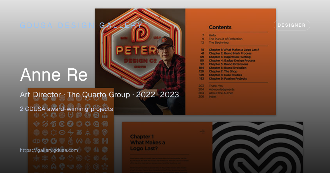The image size is (330, 173).
Task: Select the DESIGNER badge
Action: tap(292, 25)
